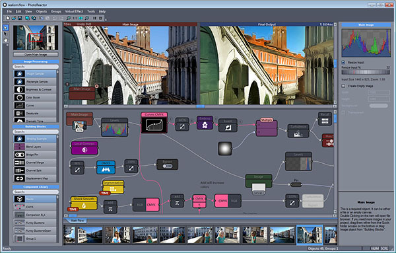Viewport: 396px width, 253px height.
Task: Click the Pause processing toolbar icon
Action: [x=94, y=18]
